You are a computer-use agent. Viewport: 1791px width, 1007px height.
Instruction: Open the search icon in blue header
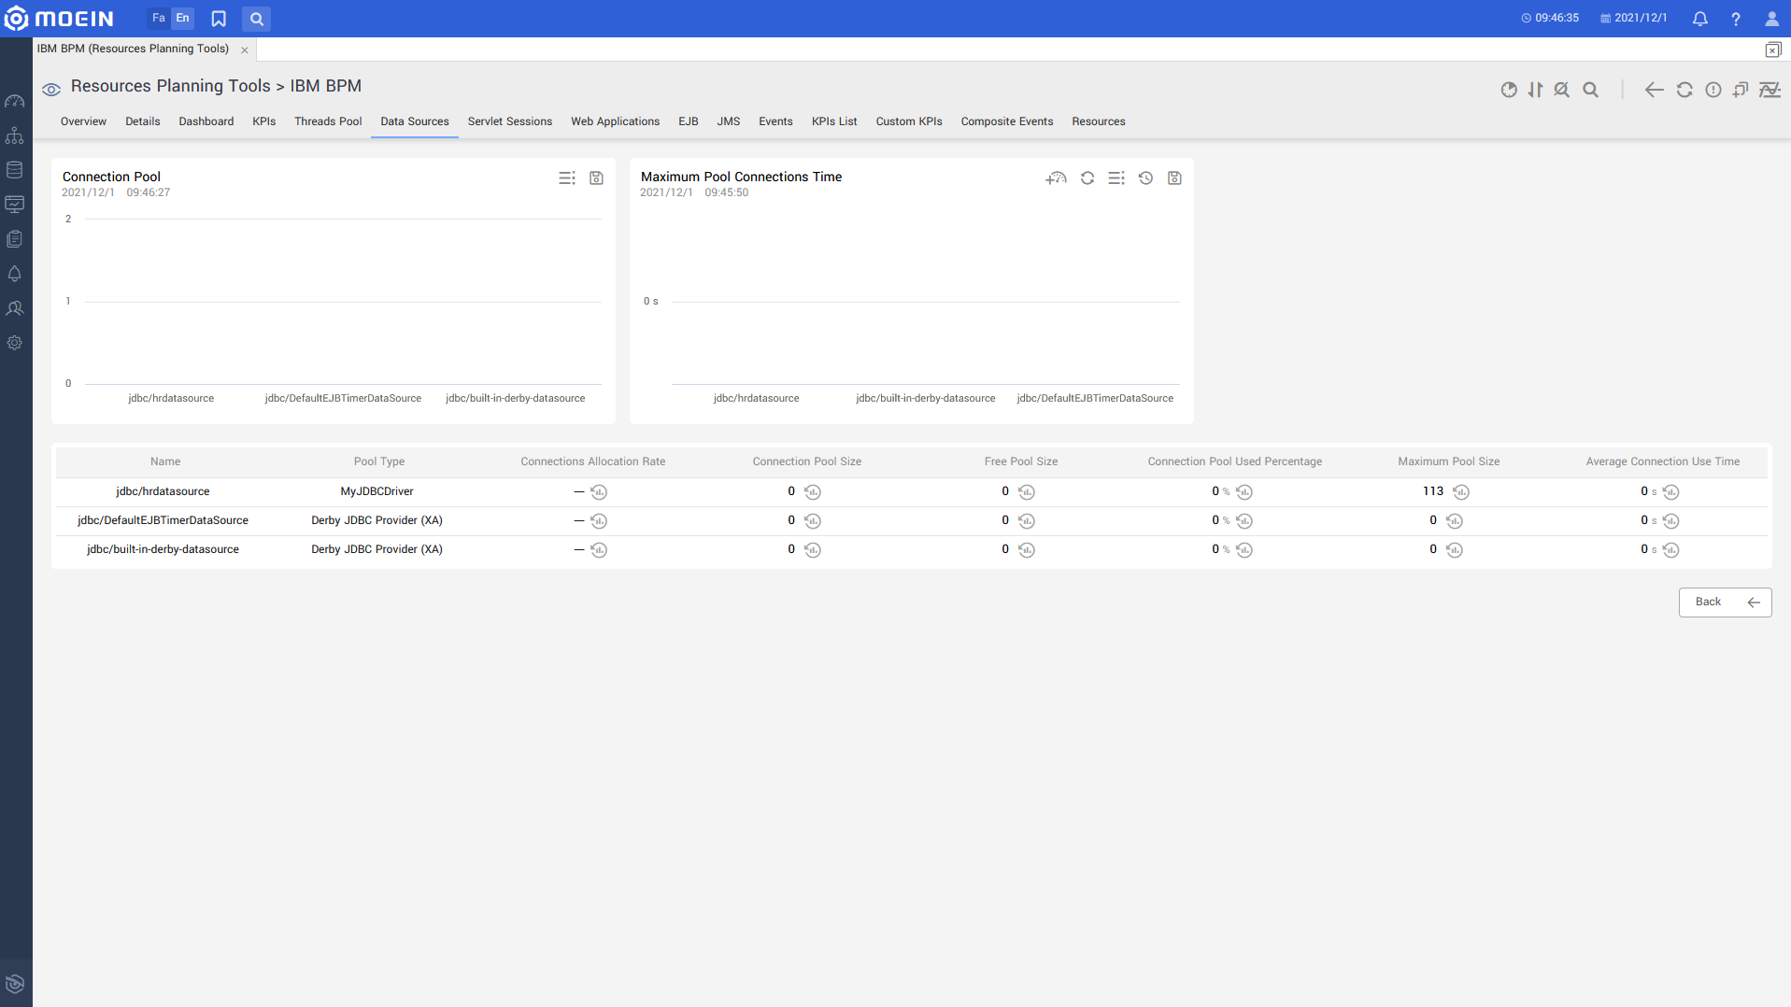pos(256,19)
